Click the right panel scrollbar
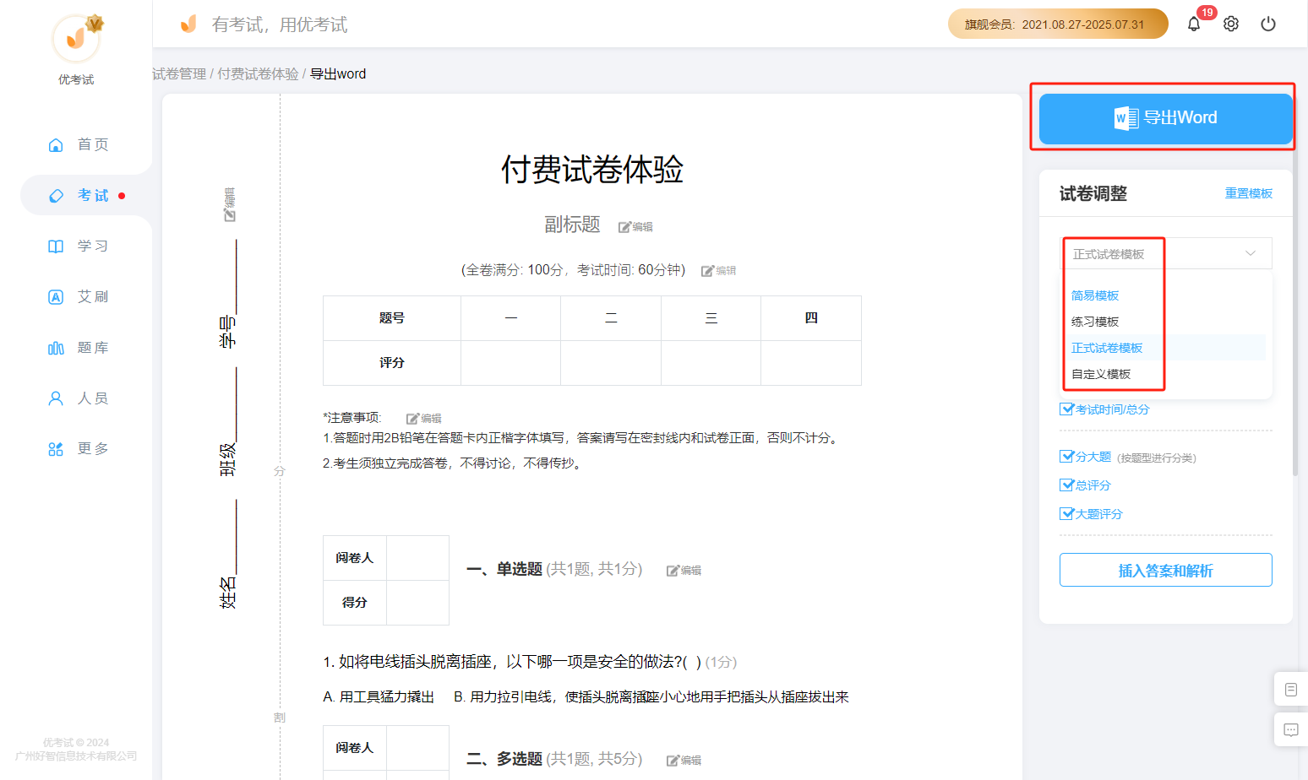 click(x=1295, y=287)
